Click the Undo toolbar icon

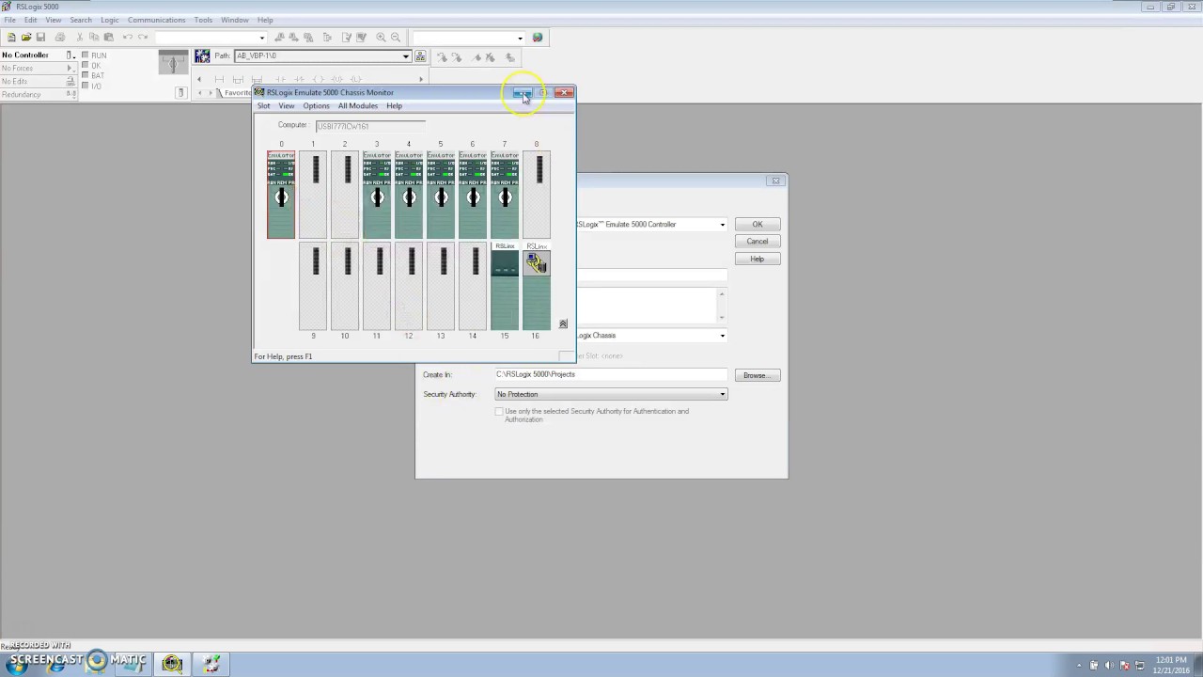click(x=128, y=38)
